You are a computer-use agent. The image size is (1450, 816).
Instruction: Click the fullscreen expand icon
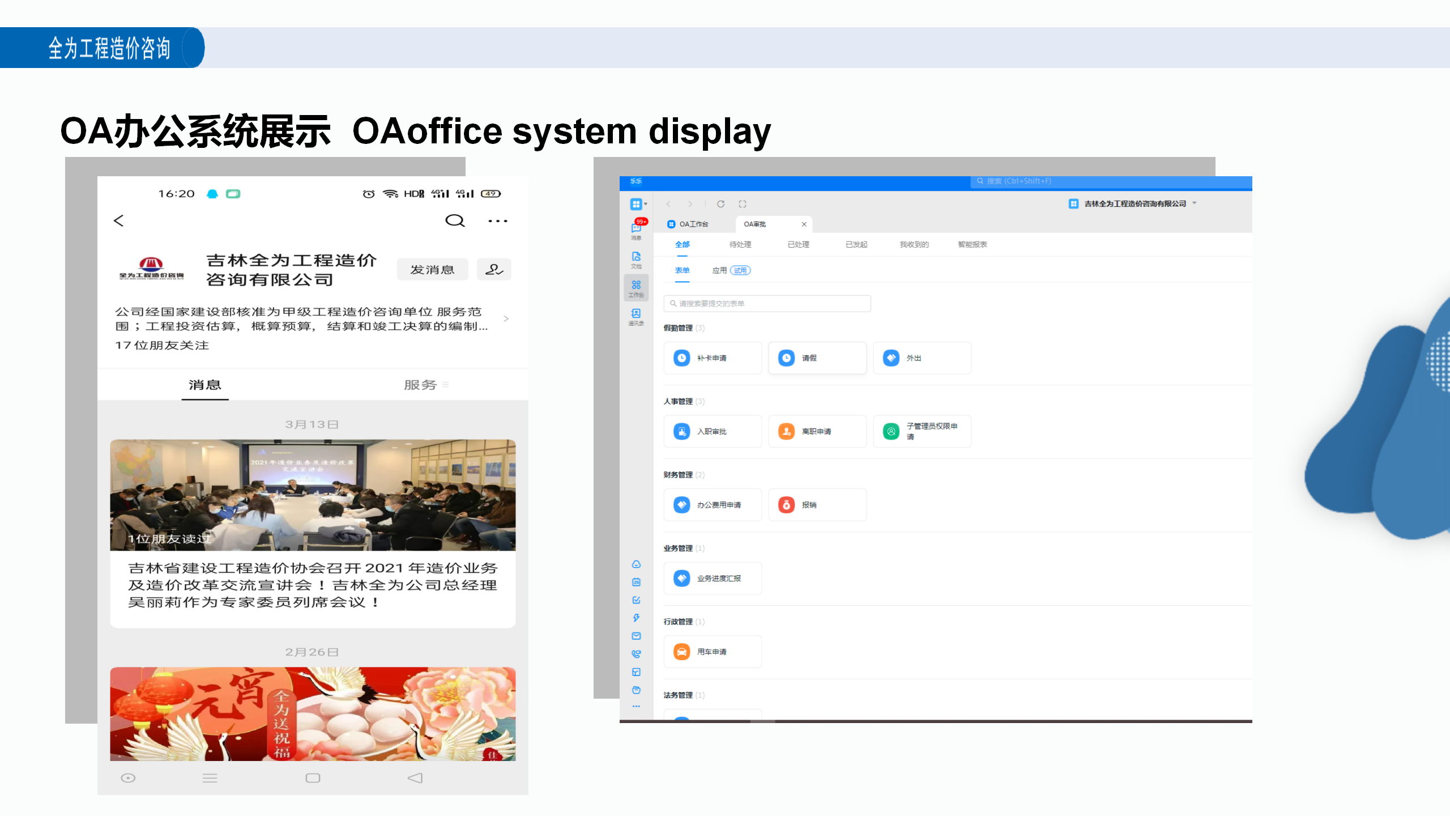tap(742, 204)
